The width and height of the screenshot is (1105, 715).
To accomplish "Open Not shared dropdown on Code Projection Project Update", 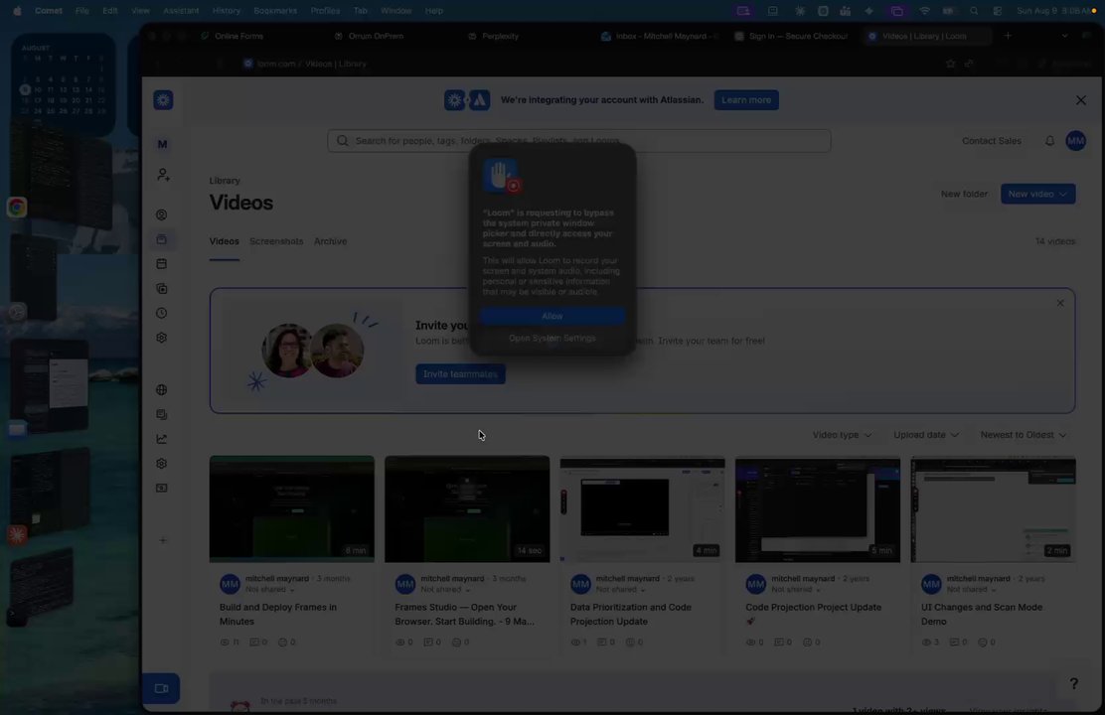I will [796, 590].
